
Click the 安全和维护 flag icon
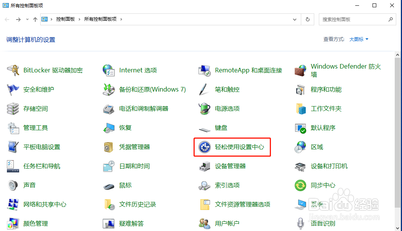[13, 90]
